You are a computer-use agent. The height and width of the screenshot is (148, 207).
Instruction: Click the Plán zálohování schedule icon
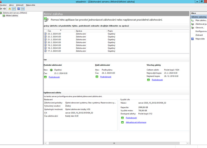193,21
